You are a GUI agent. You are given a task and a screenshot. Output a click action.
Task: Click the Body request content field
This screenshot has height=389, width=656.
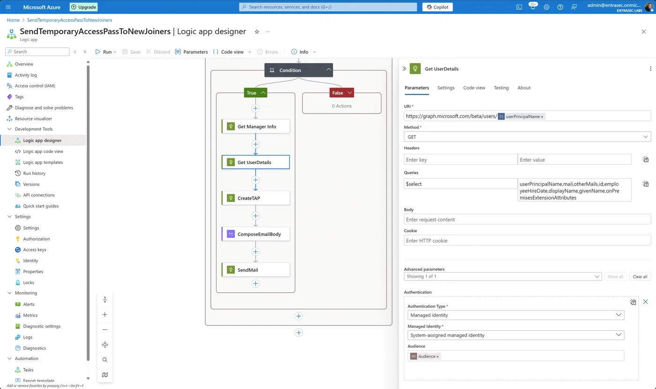pyautogui.click(x=527, y=219)
